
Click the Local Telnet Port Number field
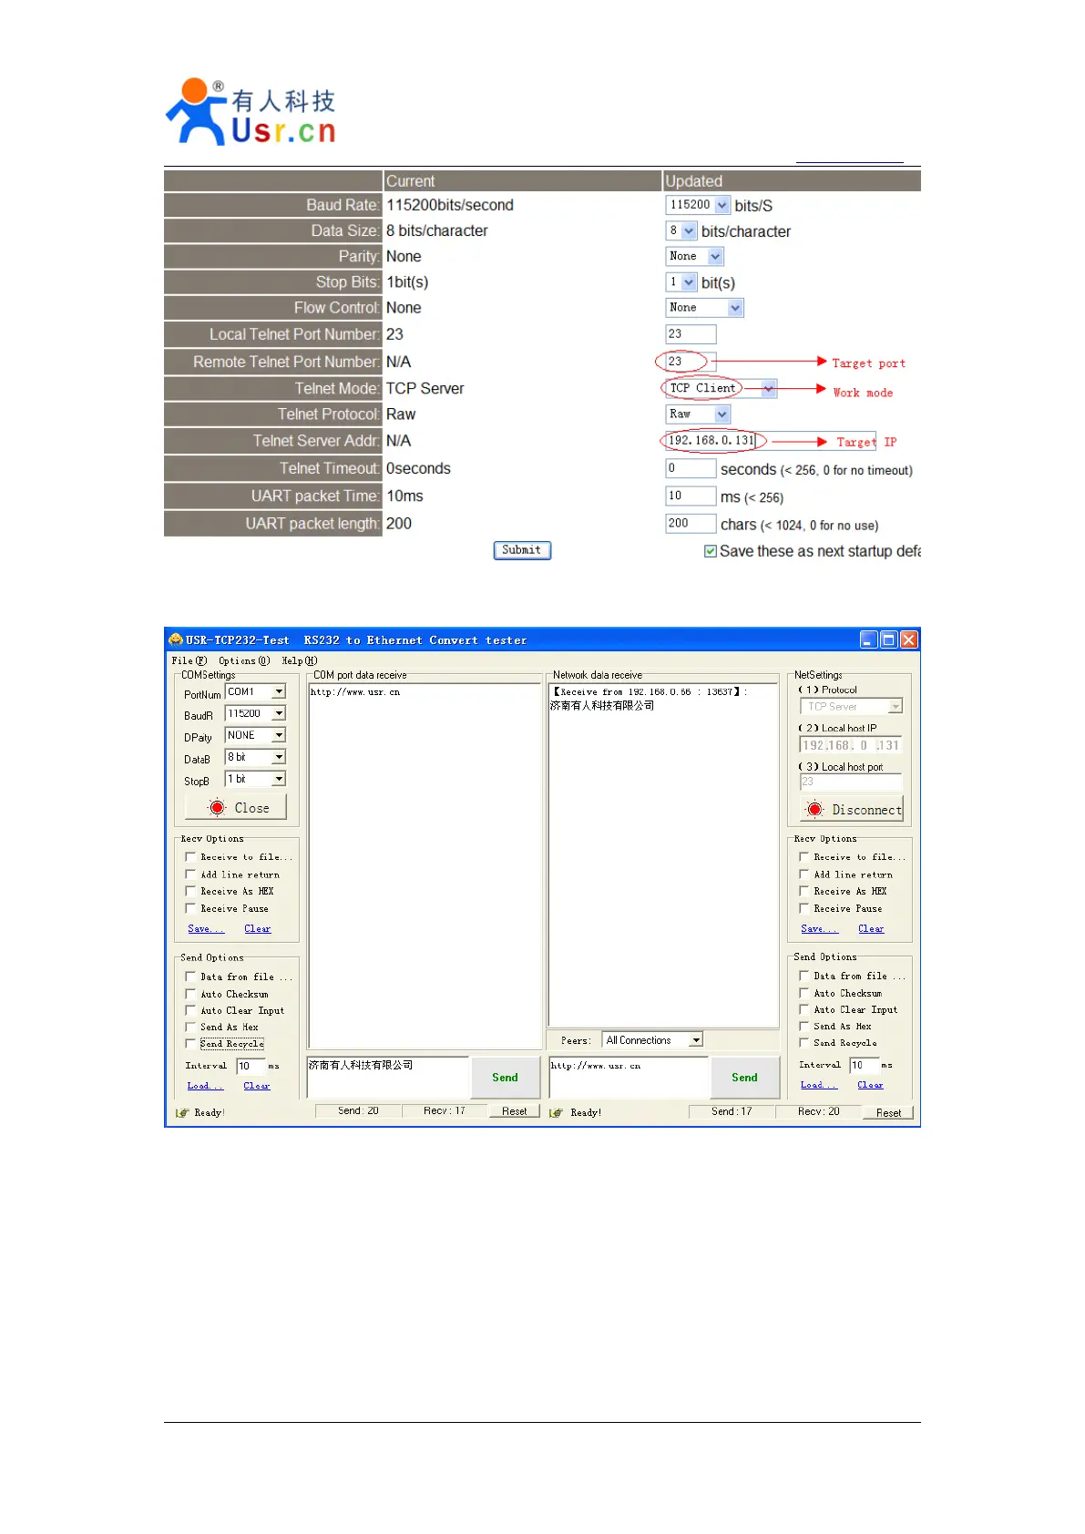pos(691,334)
